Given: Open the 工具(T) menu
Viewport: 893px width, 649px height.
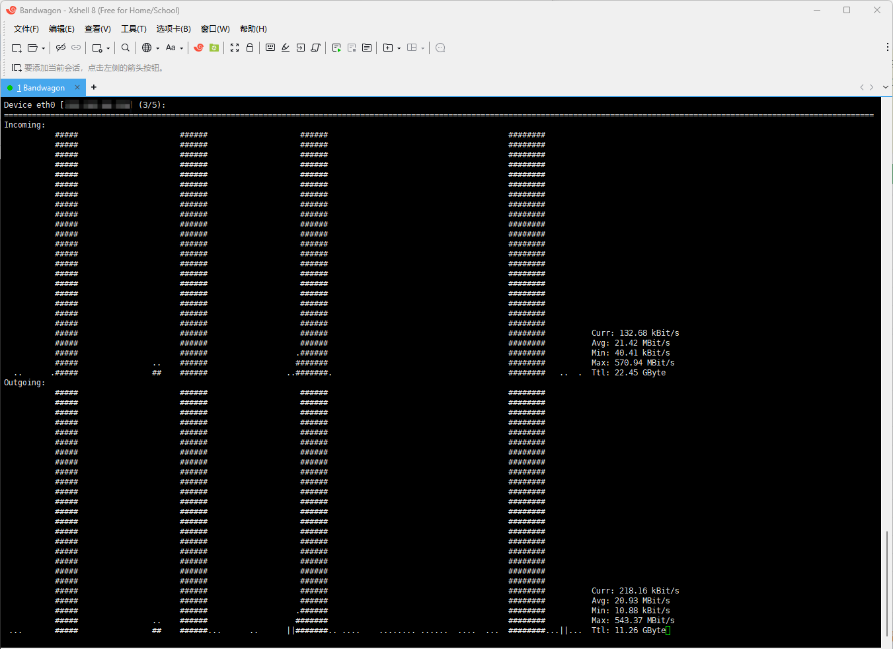Looking at the screenshot, I should 134,29.
